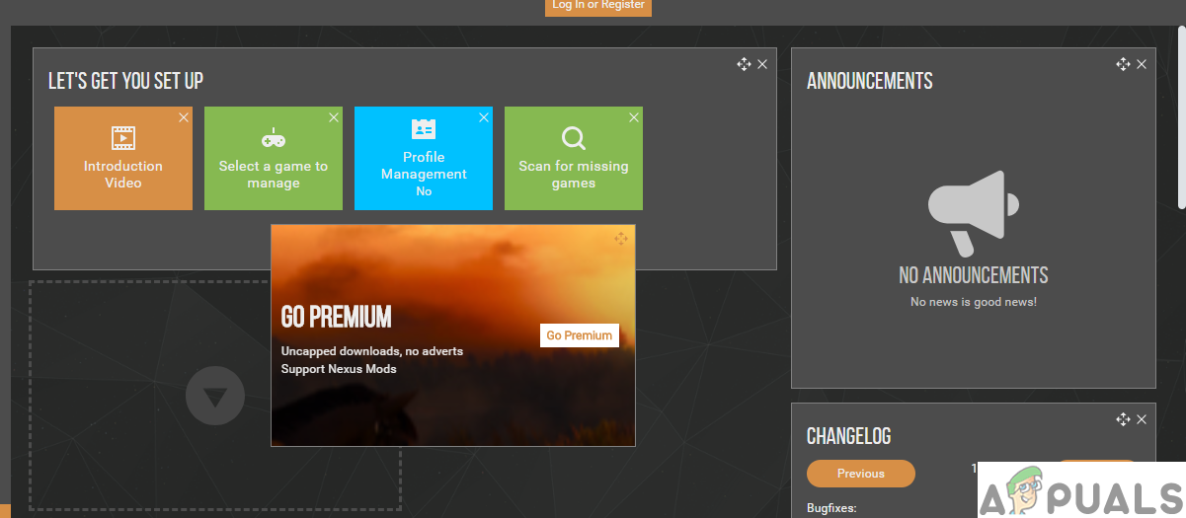The image size is (1186, 518).
Task: Click the move handle of the Announcements panel
Action: point(1124,64)
